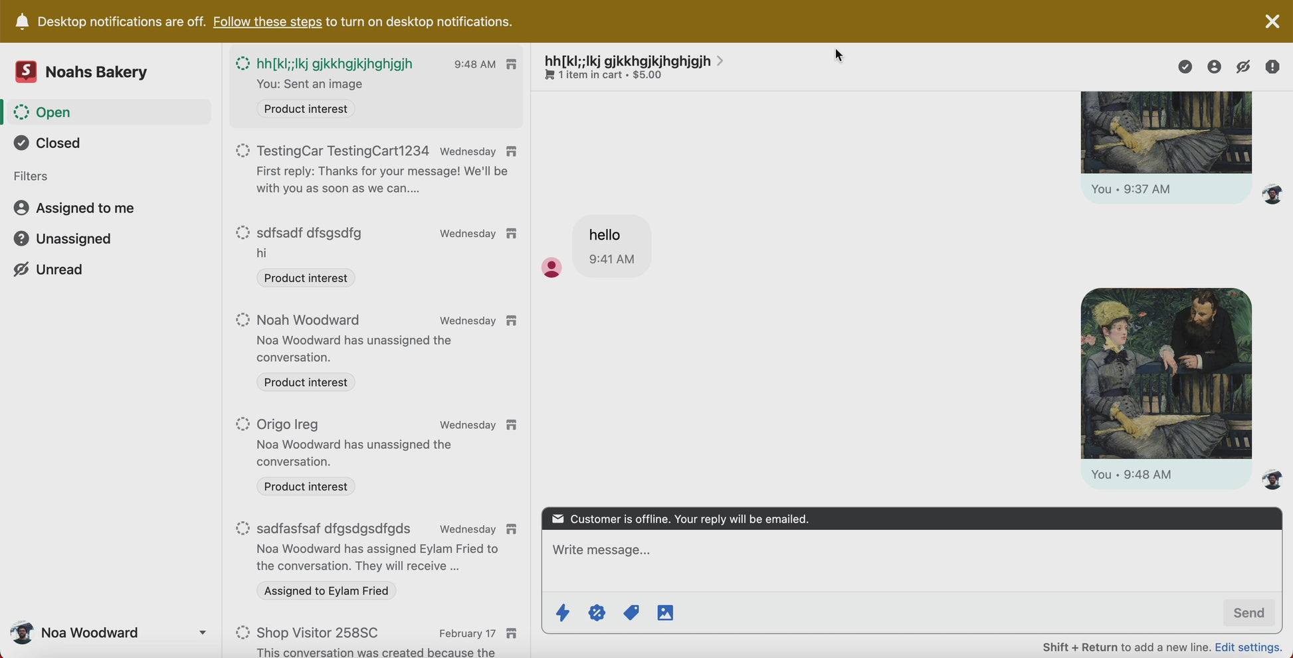Image resolution: width=1293 pixels, height=658 pixels.
Task: Attach an image with the picture icon
Action: coord(665,612)
